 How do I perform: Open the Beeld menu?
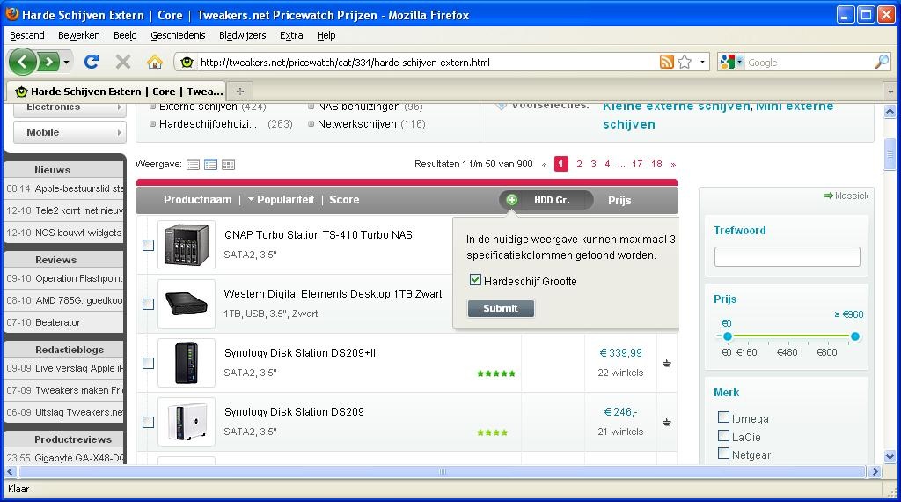point(125,35)
